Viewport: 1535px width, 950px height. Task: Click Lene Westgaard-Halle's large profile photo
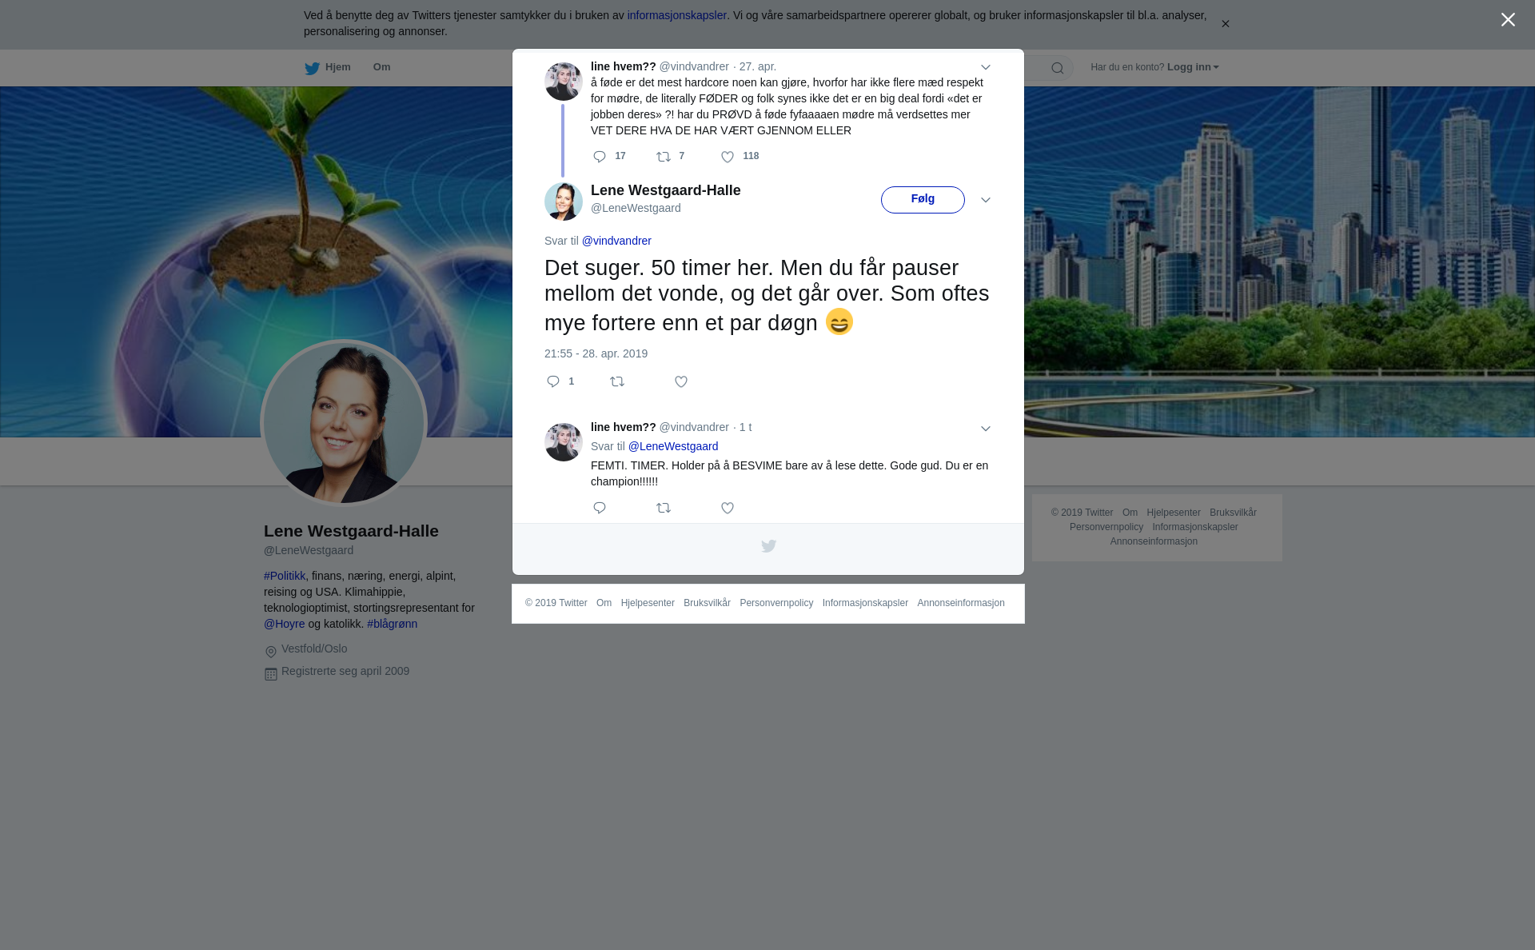click(x=344, y=423)
